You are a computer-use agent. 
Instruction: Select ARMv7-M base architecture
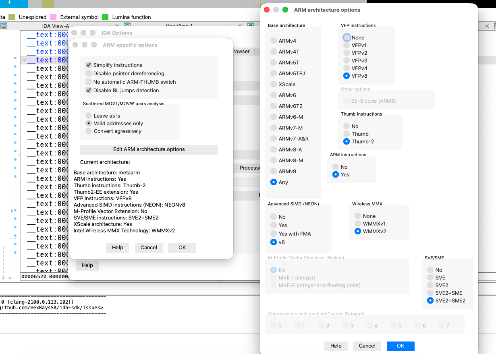point(274,128)
